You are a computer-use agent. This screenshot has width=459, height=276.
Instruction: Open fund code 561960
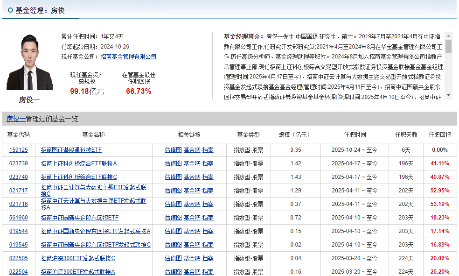point(19,218)
